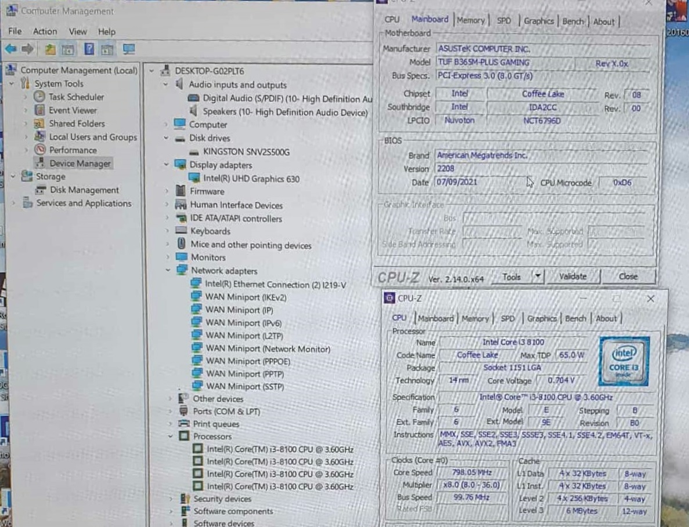Image resolution: width=689 pixels, height=527 pixels.
Task: Click the Local Users and Groups icon
Action: (x=39, y=136)
